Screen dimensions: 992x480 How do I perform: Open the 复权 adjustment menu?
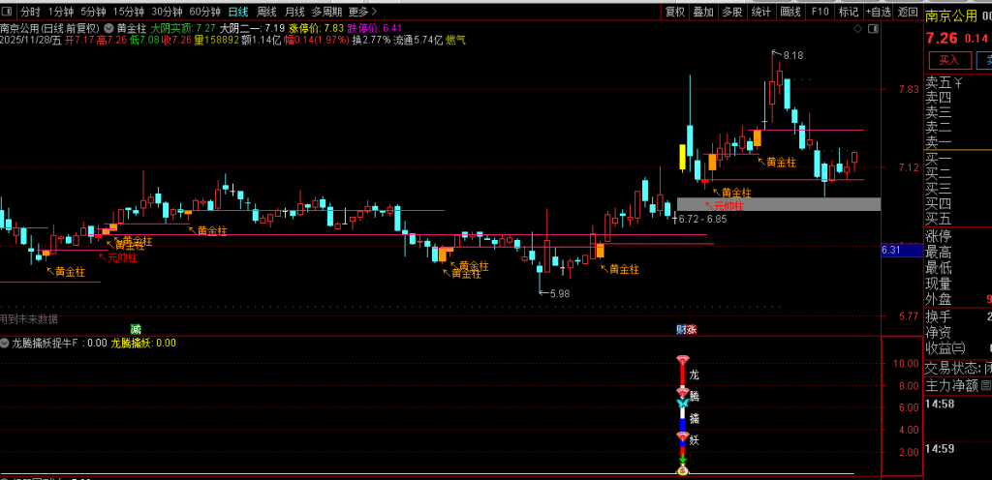tap(674, 12)
